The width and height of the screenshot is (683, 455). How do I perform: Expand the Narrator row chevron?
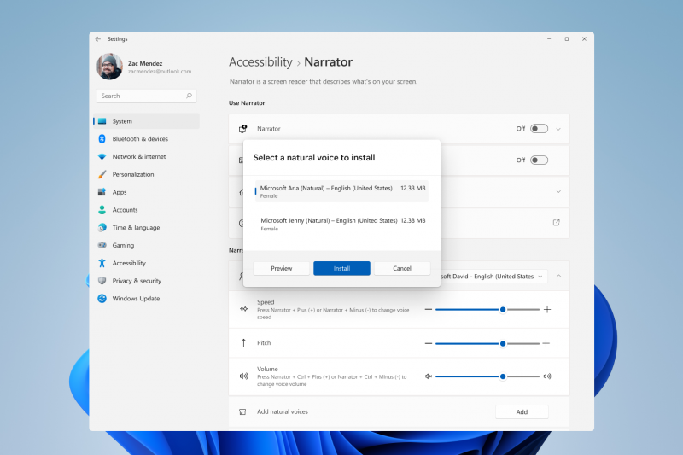pos(558,129)
